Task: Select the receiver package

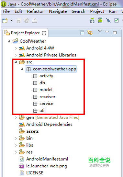Action: click(48, 97)
